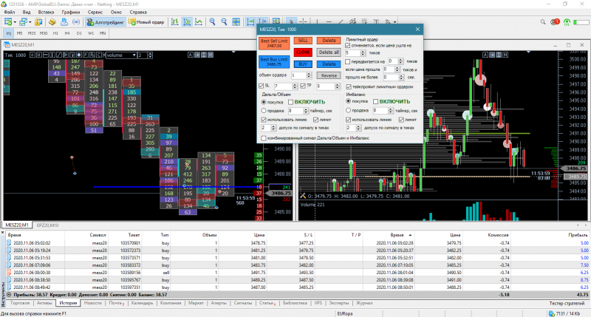Check ВКЛЮЧИТЬ in Дельта/Объем section
The width and height of the screenshot is (591, 317).
(290, 102)
